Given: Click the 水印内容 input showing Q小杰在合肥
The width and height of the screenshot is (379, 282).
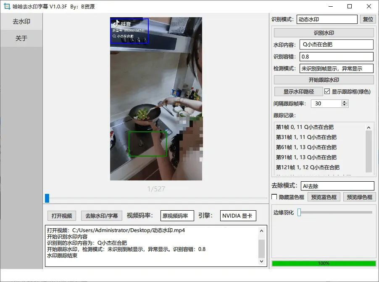Looking at the screenshot, I should [x=336, y=44].
